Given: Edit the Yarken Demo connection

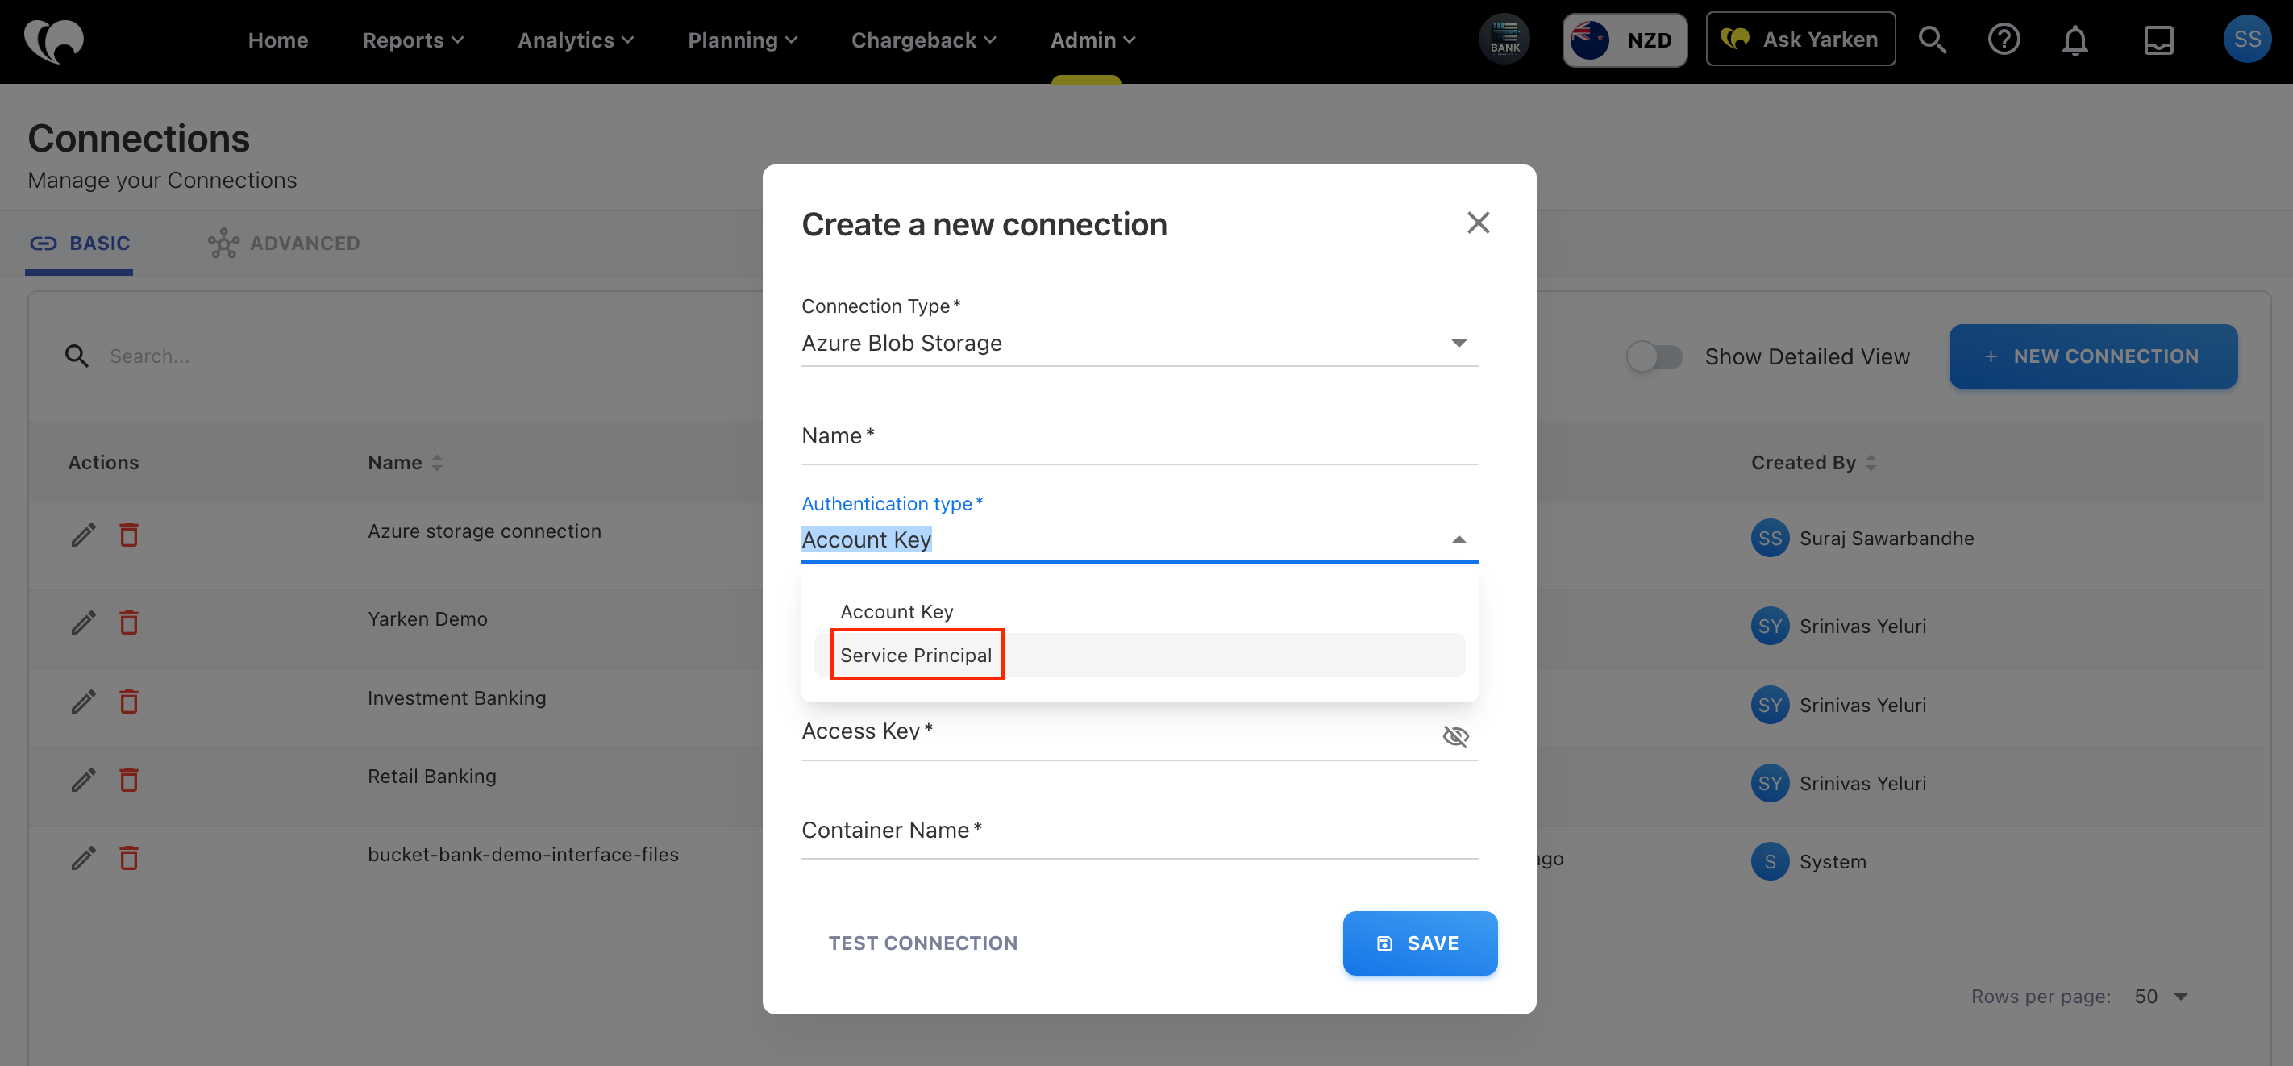Looking at the screenshot, I should (83, 623).
